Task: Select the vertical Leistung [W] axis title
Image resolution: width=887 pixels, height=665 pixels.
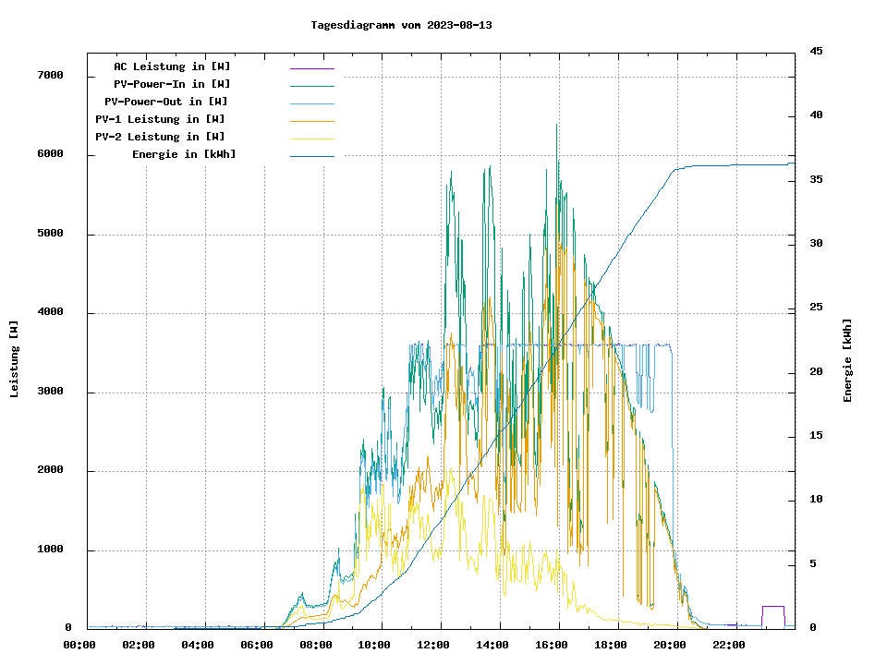Action: tap(15, 358)
